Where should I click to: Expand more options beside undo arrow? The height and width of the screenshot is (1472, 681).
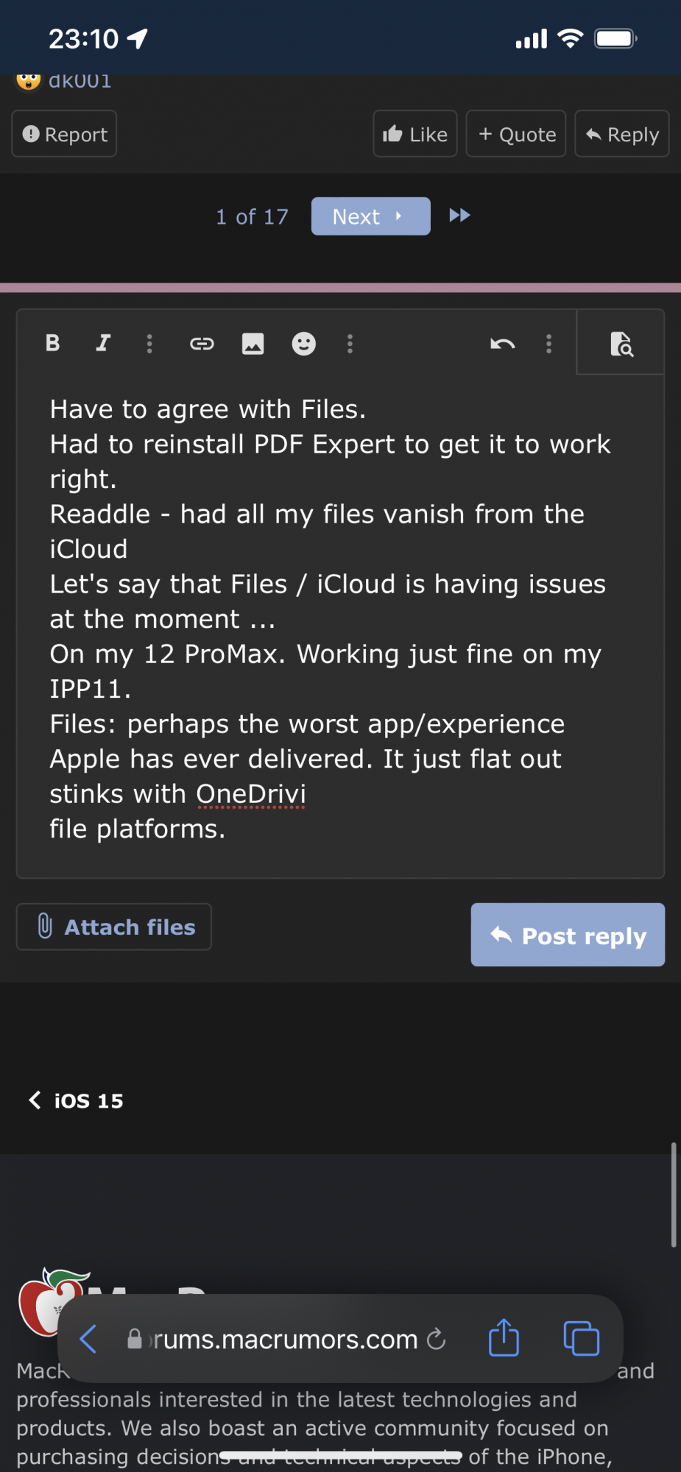coord(548,344)
